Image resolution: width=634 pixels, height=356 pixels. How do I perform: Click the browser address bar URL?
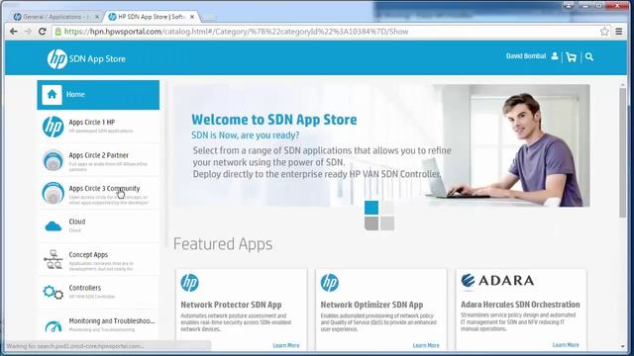(x=236, y=32)
